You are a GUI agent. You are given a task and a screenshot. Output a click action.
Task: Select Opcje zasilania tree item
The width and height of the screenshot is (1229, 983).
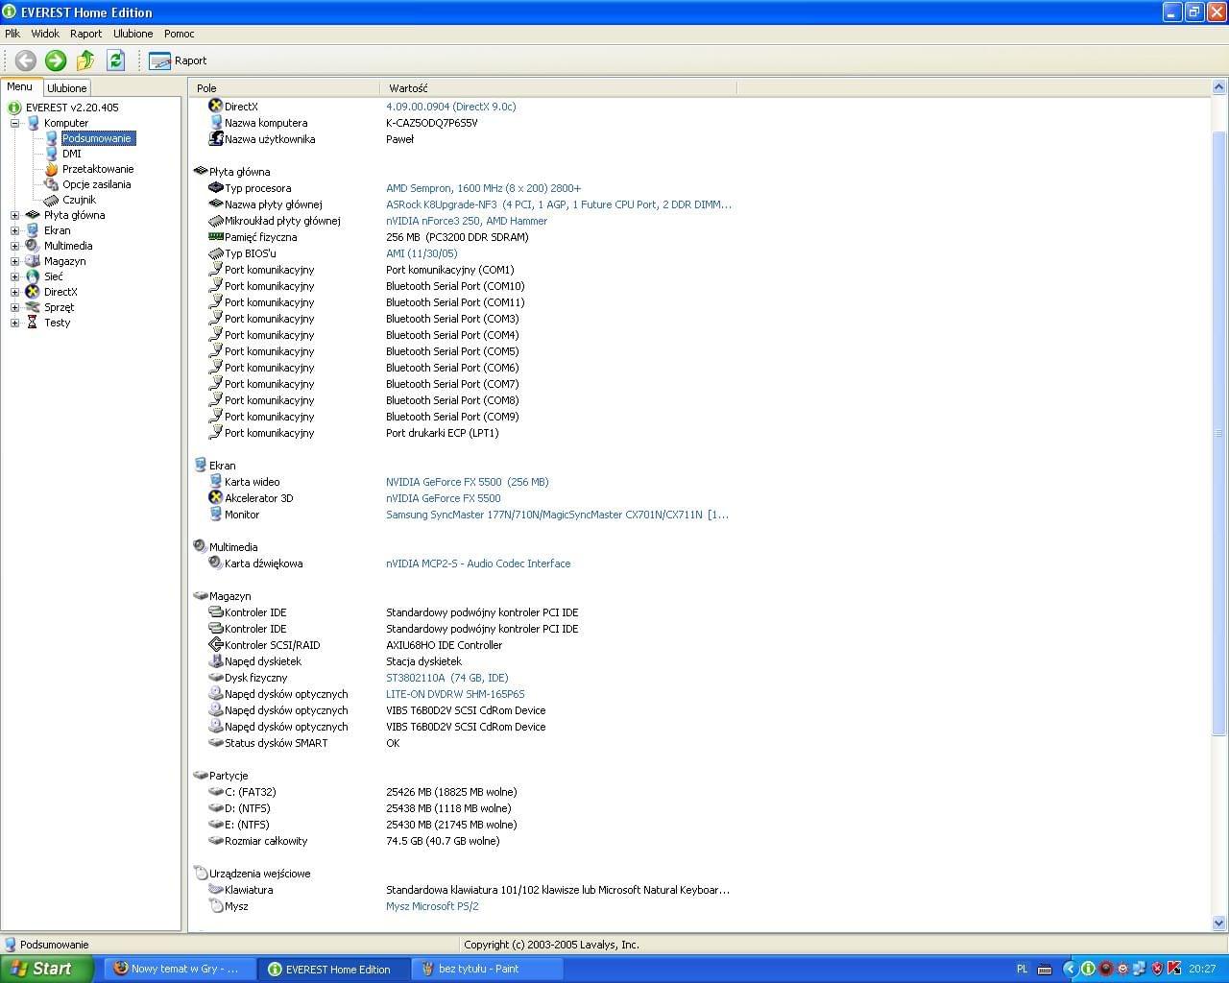pyautogui.click(x=97, y=184)
